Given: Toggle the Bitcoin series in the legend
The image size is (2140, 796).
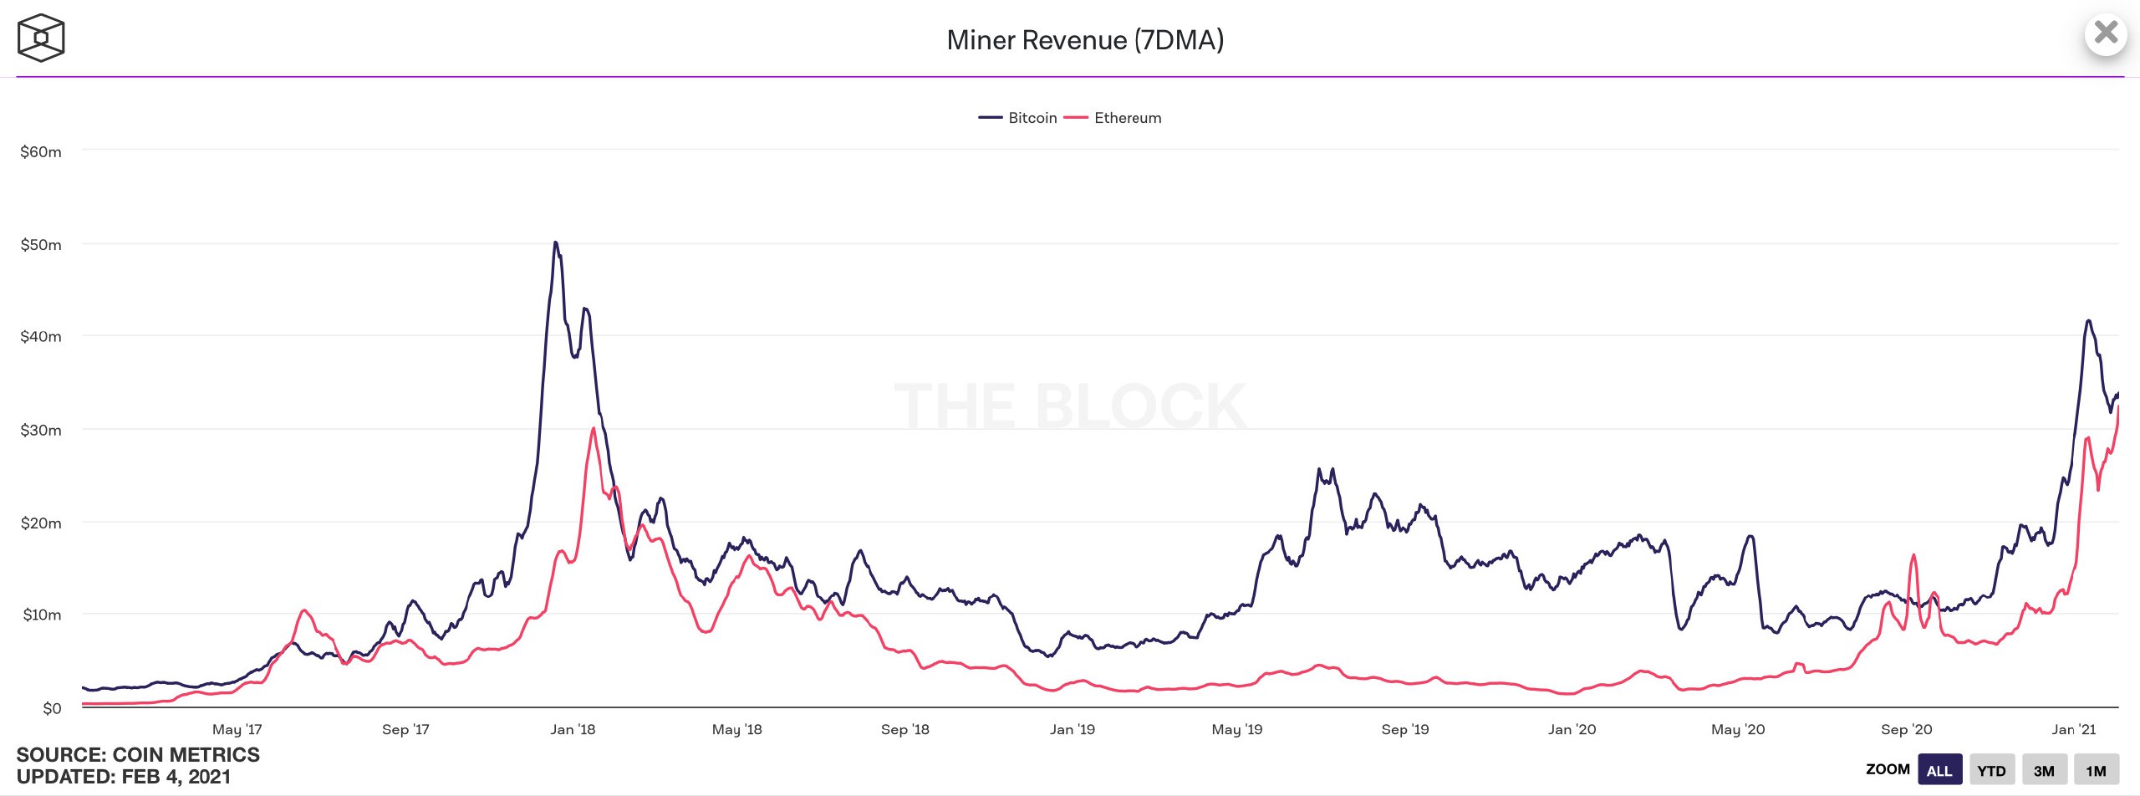Looking at the screenshot, I should pyautogui.click(x=1017, y=118).
